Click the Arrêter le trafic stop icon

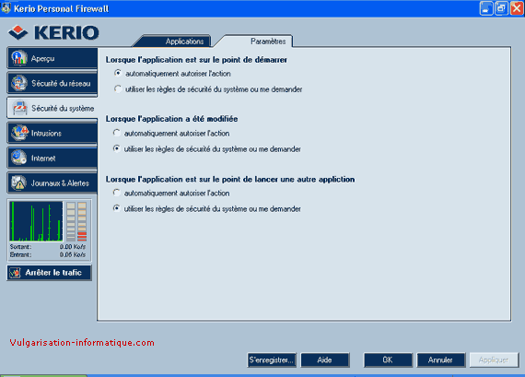point(15,273)
